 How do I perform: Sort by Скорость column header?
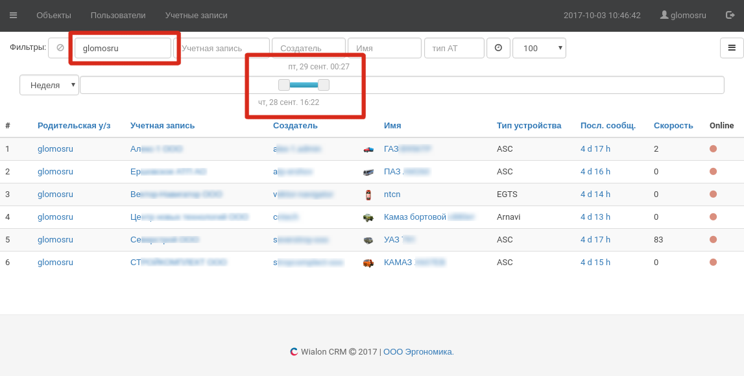pos(673,126)
